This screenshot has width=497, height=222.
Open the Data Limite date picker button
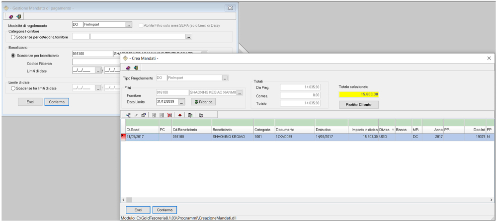coord(181,101)
